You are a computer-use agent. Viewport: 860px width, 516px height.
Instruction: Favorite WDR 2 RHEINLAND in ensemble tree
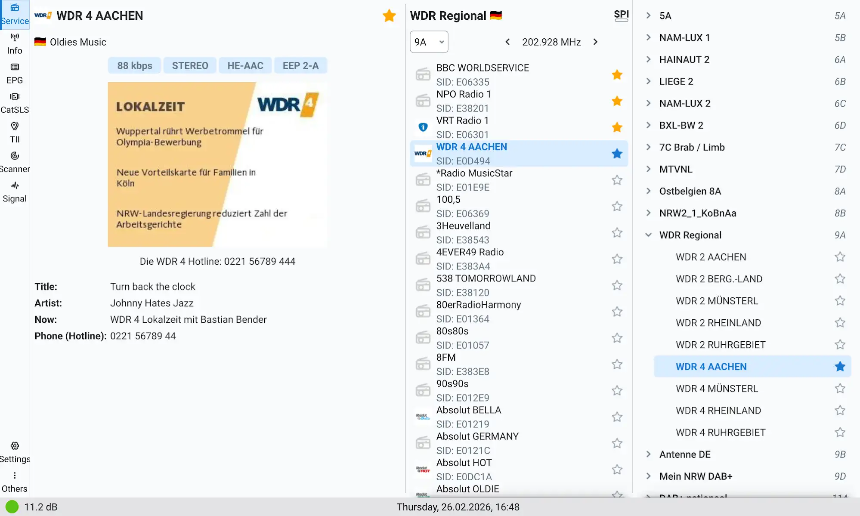tap(839, 323)
